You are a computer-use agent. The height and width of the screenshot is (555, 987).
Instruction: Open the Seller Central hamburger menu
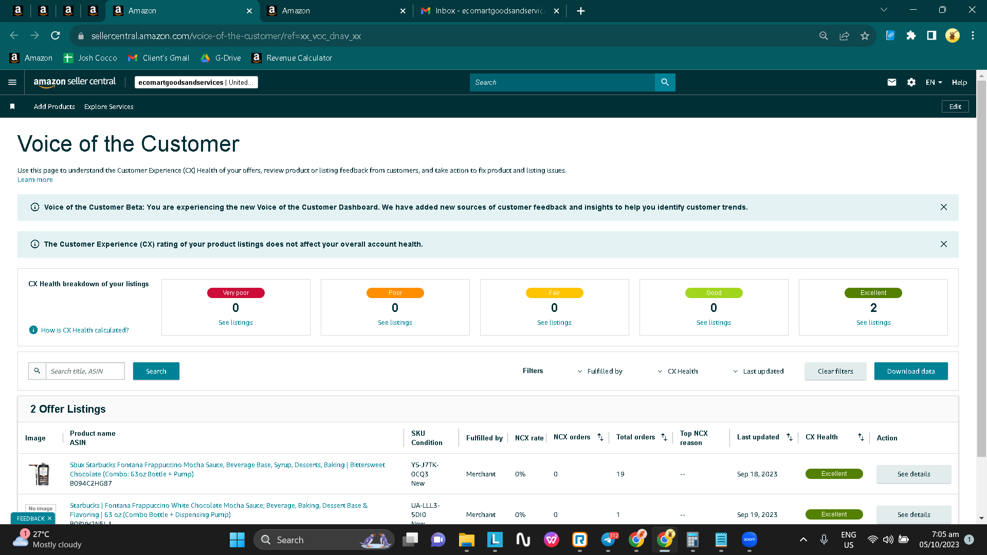pyautogui.click(x=12, y=82)
